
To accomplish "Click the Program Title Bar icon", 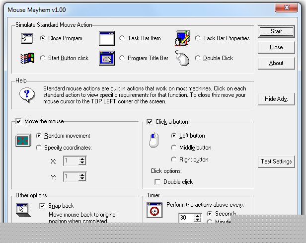I will (x=107, y=58).
